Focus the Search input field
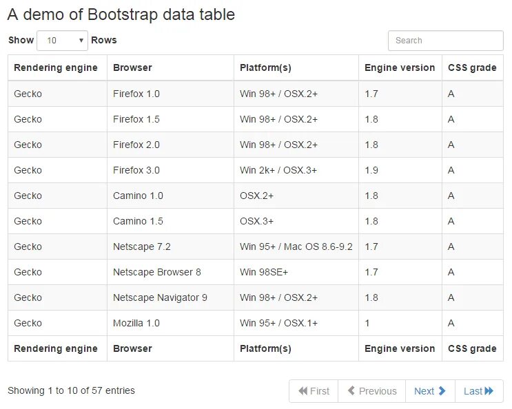The height and width of the screenshot is (409, 512). pos(445,41)
